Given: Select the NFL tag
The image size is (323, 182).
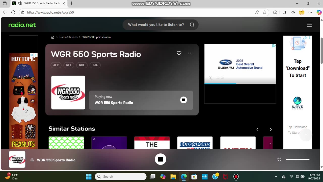Looking at the screenshot, I should (69, 65).
